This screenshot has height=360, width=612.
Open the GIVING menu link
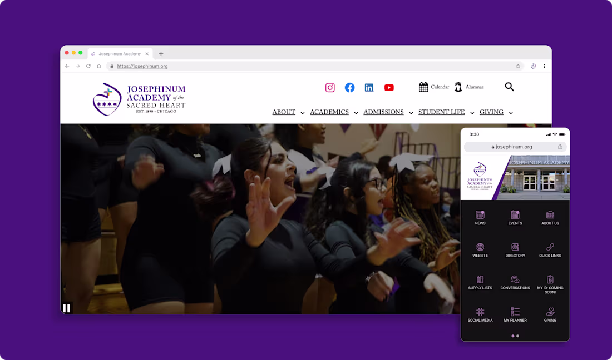tap(491, 112)
